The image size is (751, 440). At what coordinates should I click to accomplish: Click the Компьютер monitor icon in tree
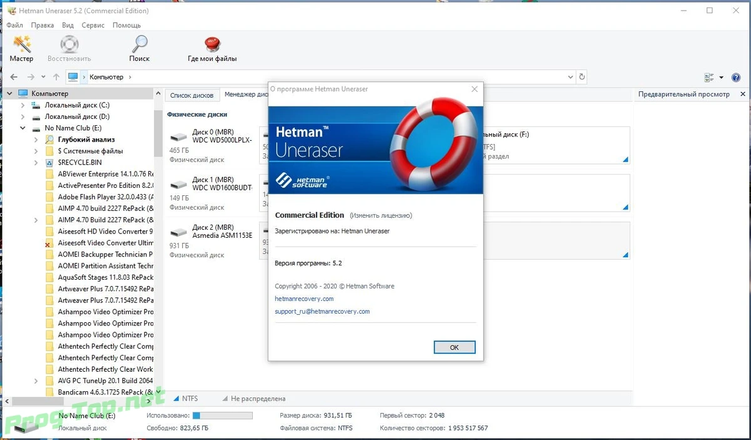[x=23, y=94]
